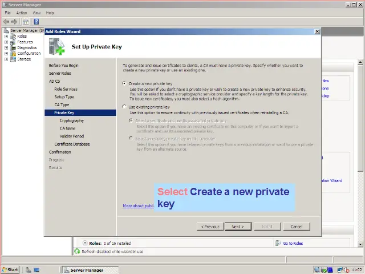Click the Server Manager quick launch icon
Image resolution: width=365 pixels, height=274 pixels.
point(29,270)
